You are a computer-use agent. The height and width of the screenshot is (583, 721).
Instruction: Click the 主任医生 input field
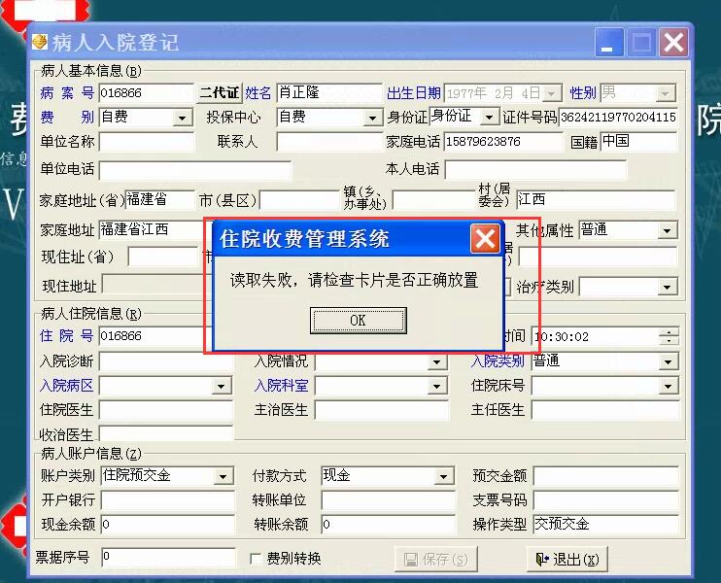tap(604, 410)
